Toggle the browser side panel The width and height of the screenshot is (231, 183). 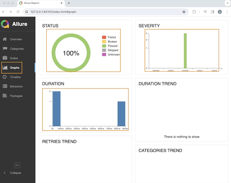[212, 12]
